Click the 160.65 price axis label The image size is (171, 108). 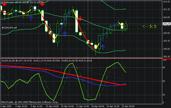[x=167, y=17]
